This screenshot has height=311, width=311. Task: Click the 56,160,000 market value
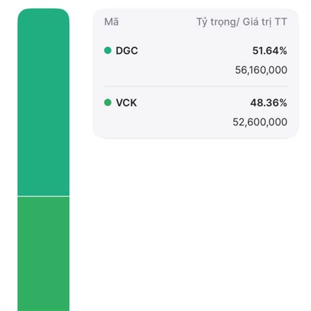point(261,70)
